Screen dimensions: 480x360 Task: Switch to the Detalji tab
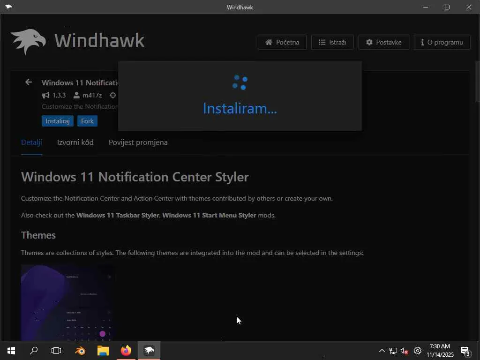[x=31, y=142]
